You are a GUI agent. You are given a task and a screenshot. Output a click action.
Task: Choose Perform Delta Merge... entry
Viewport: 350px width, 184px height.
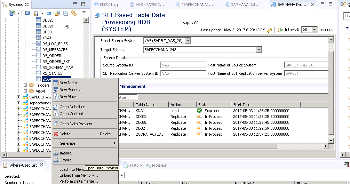point(85,181)
